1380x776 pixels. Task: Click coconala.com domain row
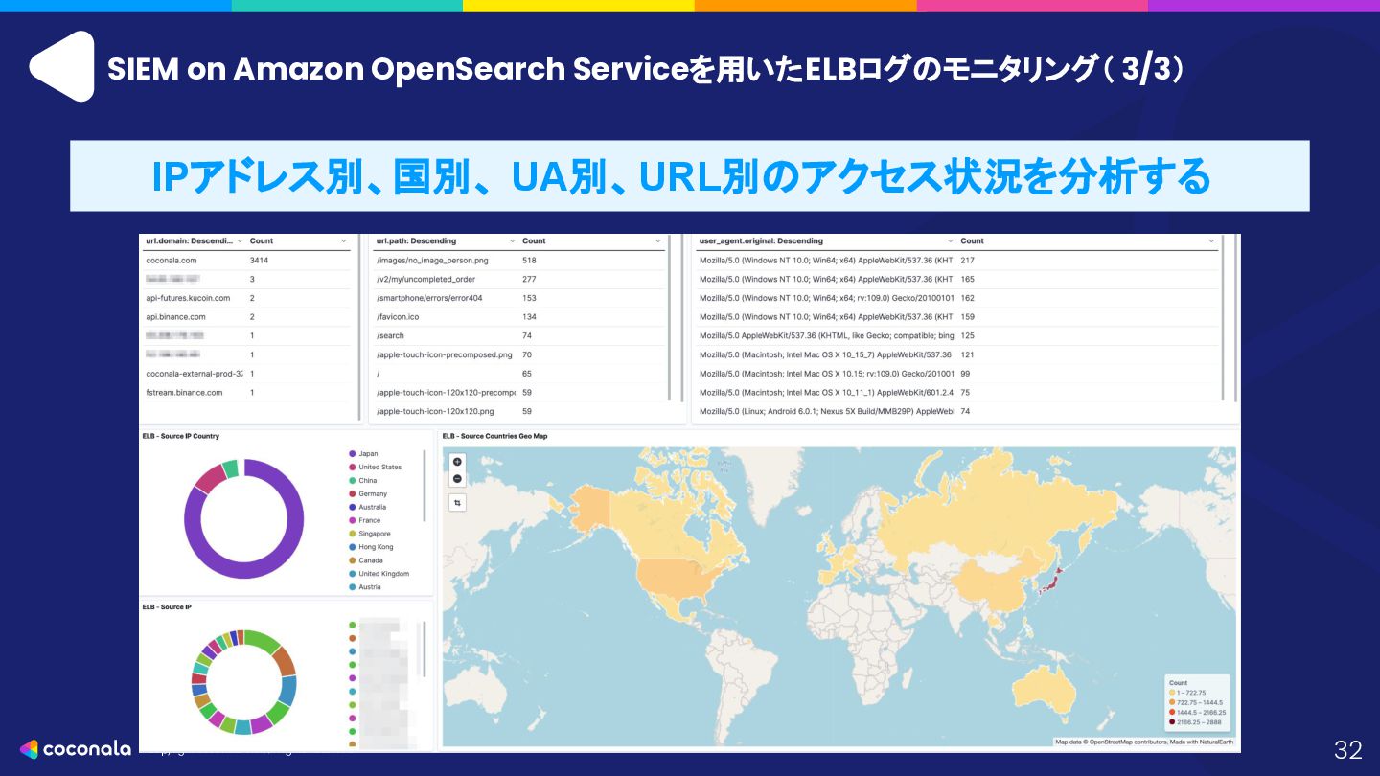pos(247,260)
